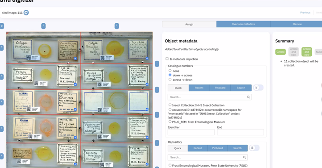The width and height of the screenshot is (322, 168).
Task: Choose Insect Collection: INHS Insect Collection namespace
Action: [x=170, y=105]
